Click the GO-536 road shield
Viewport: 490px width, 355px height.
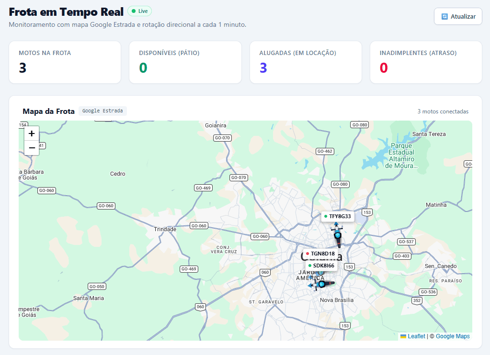pos(428,292)
